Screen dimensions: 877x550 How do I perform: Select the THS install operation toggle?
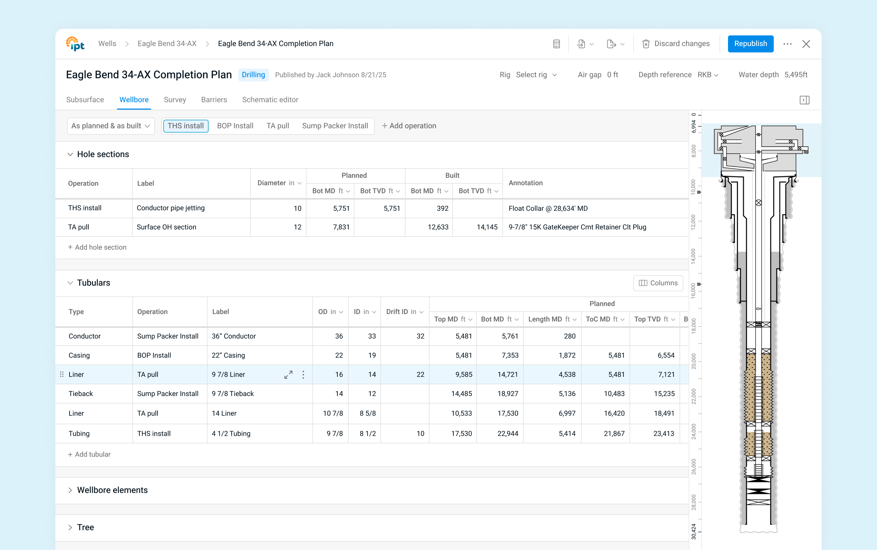(186, 126)
